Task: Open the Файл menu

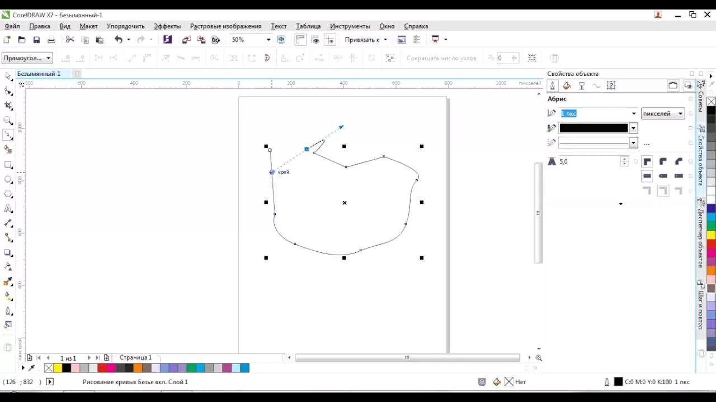Action: click(12, 26)
